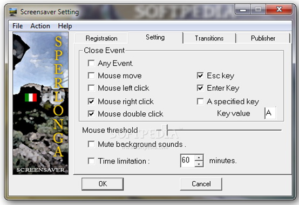The width and height of the screenshot is (299, 205).
Task: Toggle the Enter Key checkbox
Action: point(200,88)
